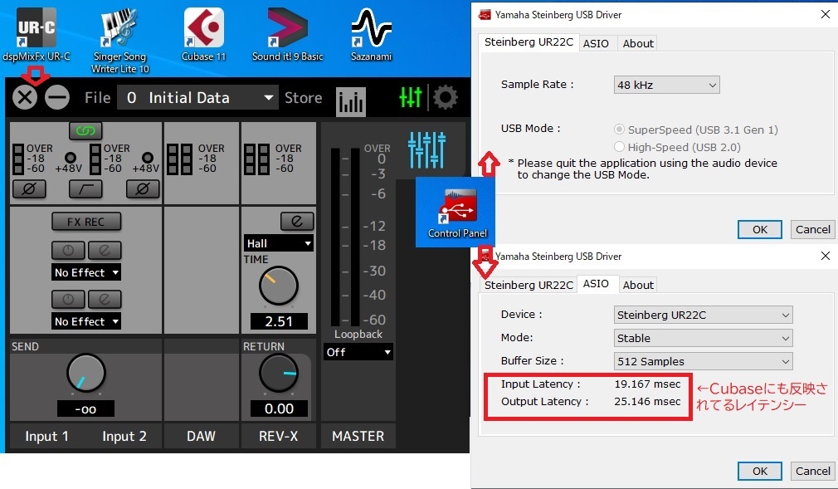Open edit for the second effect slot
Viewport: 838px width, 489px height.
[105, 299]
